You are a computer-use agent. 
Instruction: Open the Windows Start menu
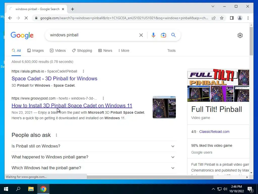point(6,189)
